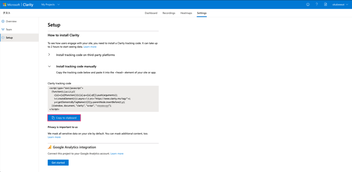The image size is (352, 172).
Task: Click the Setup braces icon in sidebar
Action: pyautogui.click(x=3, y=38)
